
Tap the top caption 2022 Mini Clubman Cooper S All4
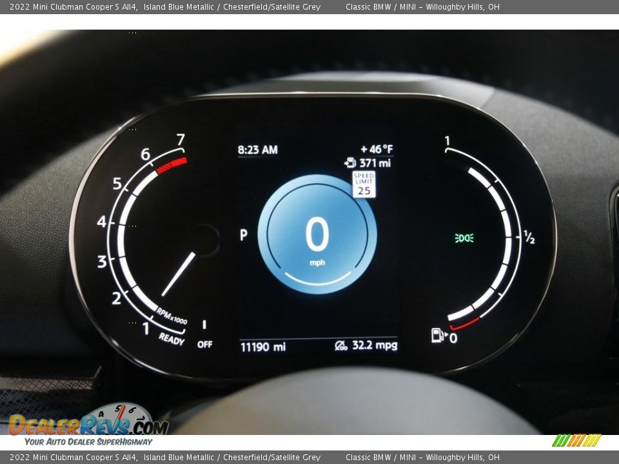74,6
